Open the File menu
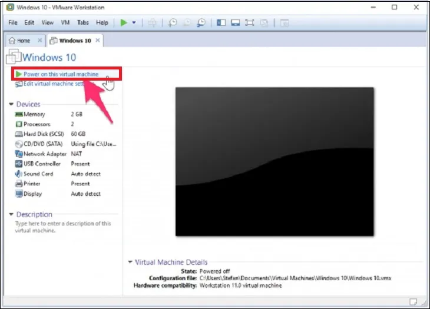This screenshot has height=309, width=430. [x=13, y=22]
